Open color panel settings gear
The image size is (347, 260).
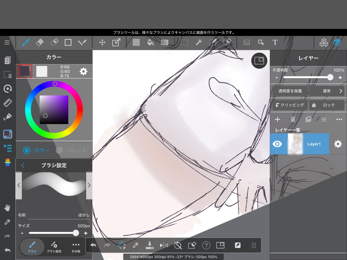point(84,71)
